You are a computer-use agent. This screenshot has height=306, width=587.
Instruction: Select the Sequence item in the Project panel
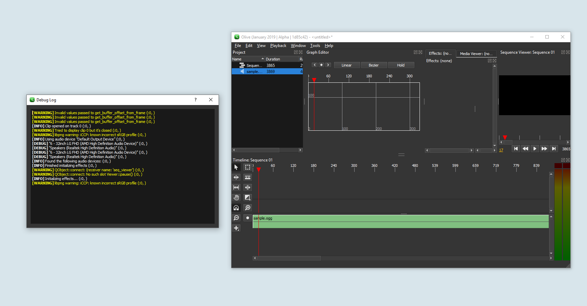tap(267, 66)
